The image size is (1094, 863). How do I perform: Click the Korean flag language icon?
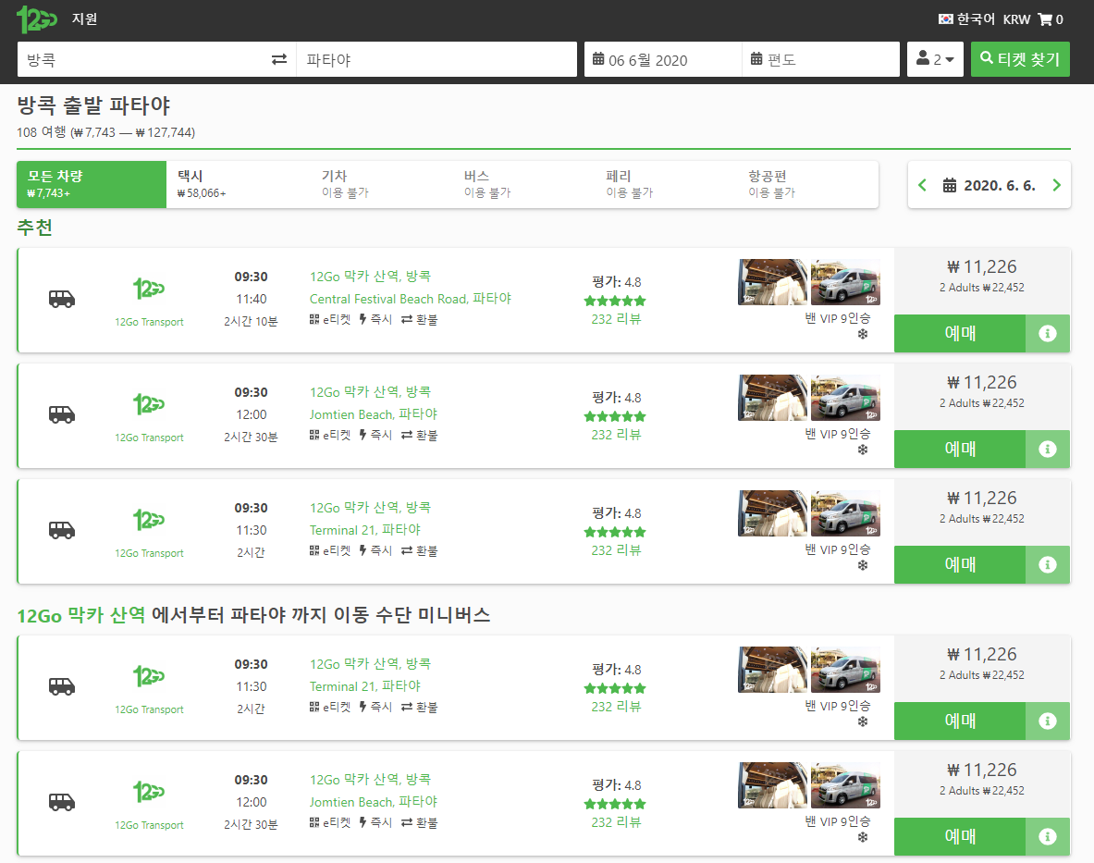point(945,19)
